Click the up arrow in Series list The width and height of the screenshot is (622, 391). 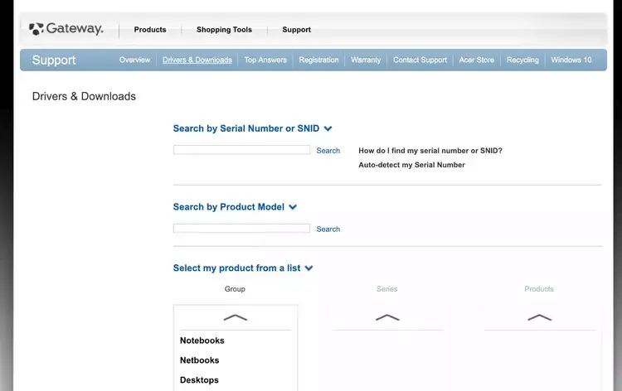[387, 317]
